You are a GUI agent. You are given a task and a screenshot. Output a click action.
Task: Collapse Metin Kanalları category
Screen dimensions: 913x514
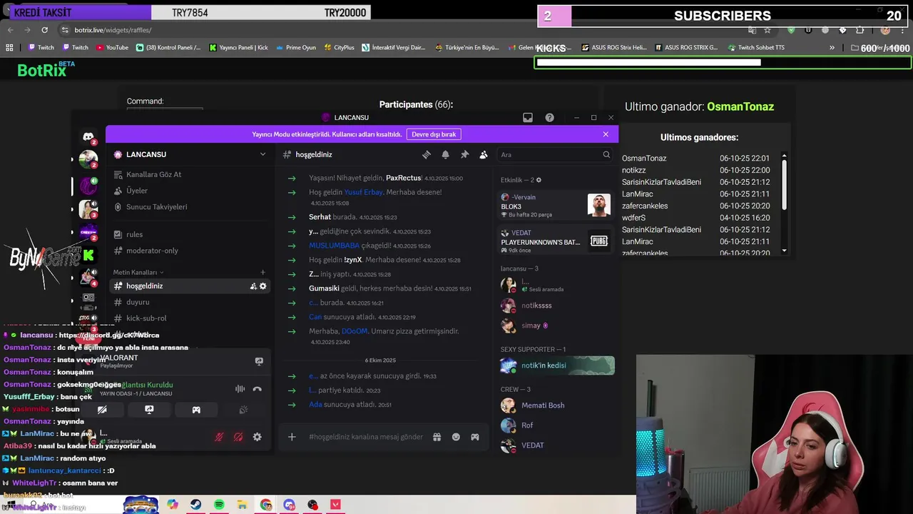tap(138, 272)
